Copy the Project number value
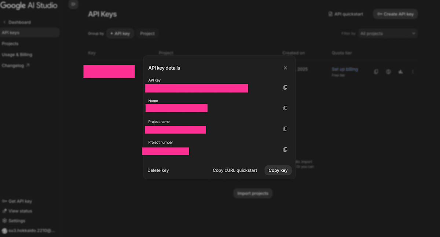The width and height of the screenshot is (440, 237). point(285,149)
